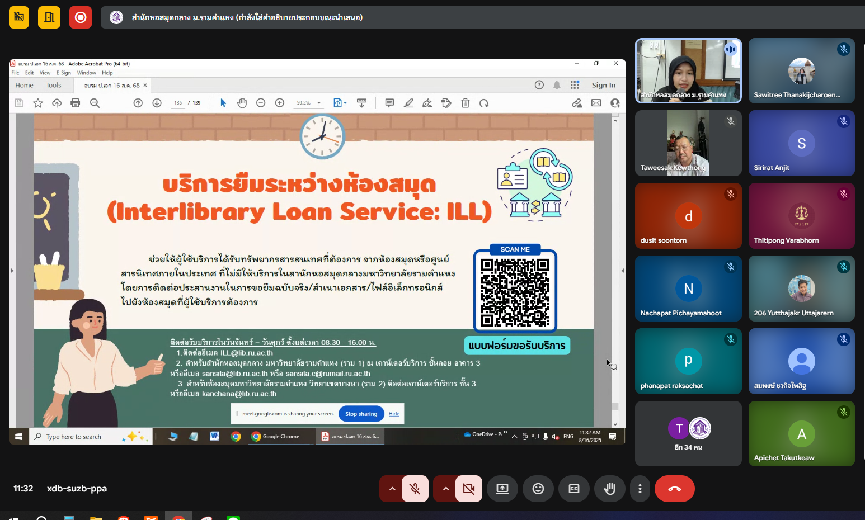Open the E-Sign menu in Acrobat
Viewport: 865px width, 520px height.
pos(64,73)
